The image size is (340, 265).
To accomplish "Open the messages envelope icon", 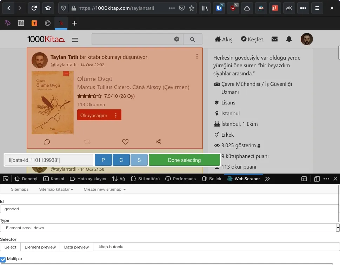I will point(274,39).
